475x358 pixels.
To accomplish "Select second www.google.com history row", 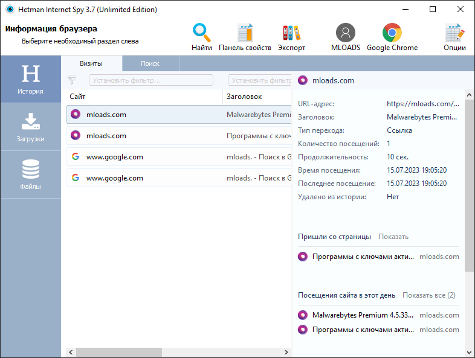I will click(x=179, y=178).
